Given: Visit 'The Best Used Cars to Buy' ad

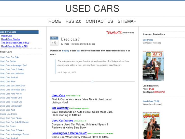Looking at the screenshot, I should click(15, 43).
